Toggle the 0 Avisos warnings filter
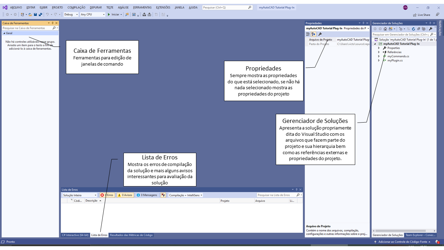Viewport: 444px width, 250px height. coord(125,195)
